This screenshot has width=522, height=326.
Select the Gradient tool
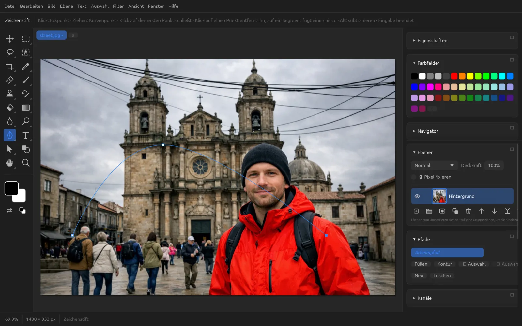click(25, 108)
